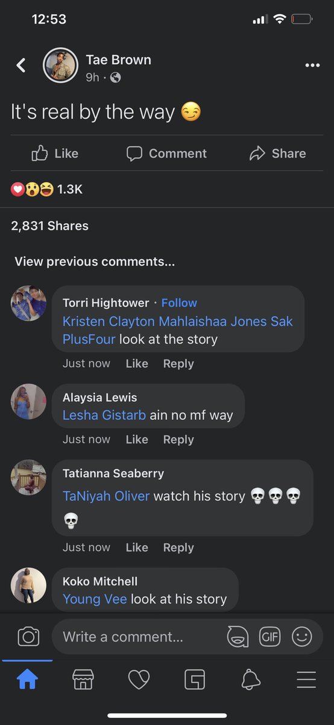The height and width of the screenshot is (725, 334).
Task: Like Tatianna Seaberry's comment
Action: pyautogui.click(x=137, y=547)
